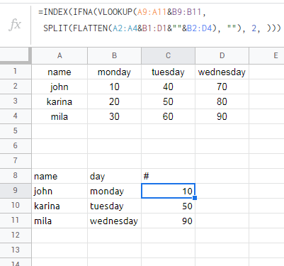Select column E header
Screen dimensions: 284x266
267,55
